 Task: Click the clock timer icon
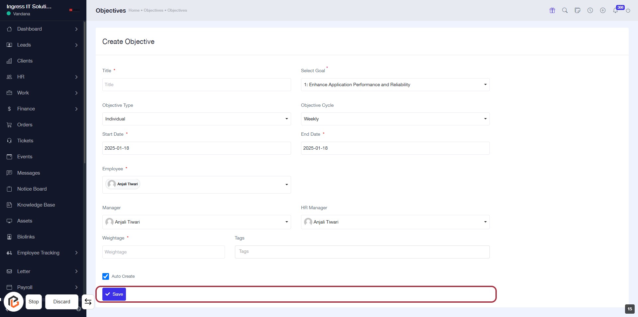point(590,10)
